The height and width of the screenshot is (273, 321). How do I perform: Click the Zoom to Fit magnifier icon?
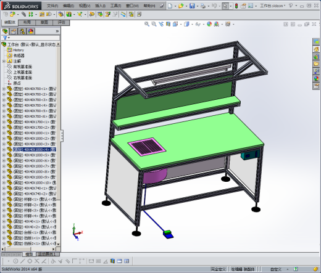[x=147, y=24]
